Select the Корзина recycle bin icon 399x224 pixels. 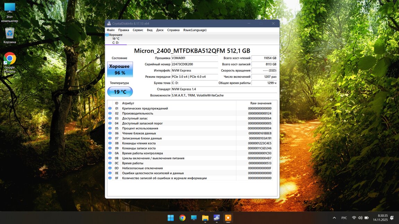point(10,34)
